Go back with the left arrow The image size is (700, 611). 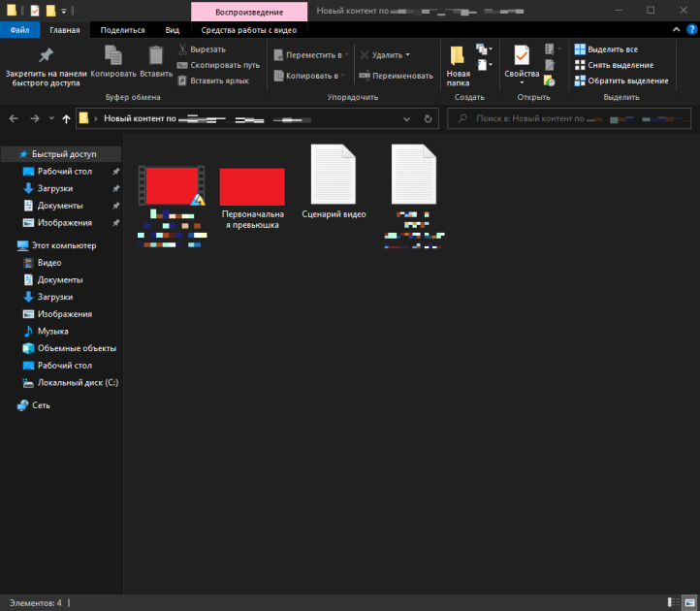(x=14, y=118)
